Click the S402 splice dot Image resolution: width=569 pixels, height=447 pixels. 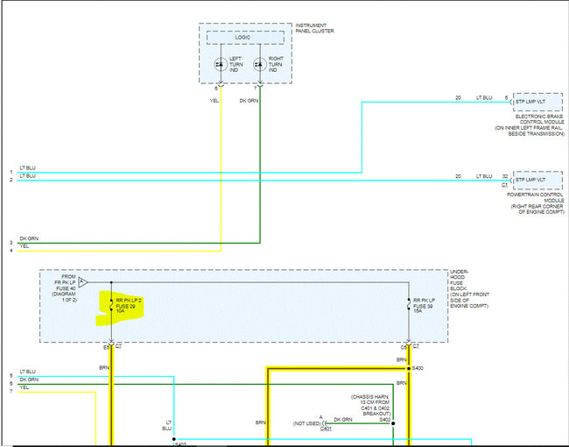coord(393,423)
